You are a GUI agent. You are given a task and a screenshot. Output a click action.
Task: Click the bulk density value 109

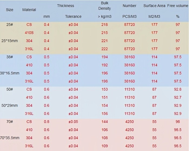pos(105,146)
